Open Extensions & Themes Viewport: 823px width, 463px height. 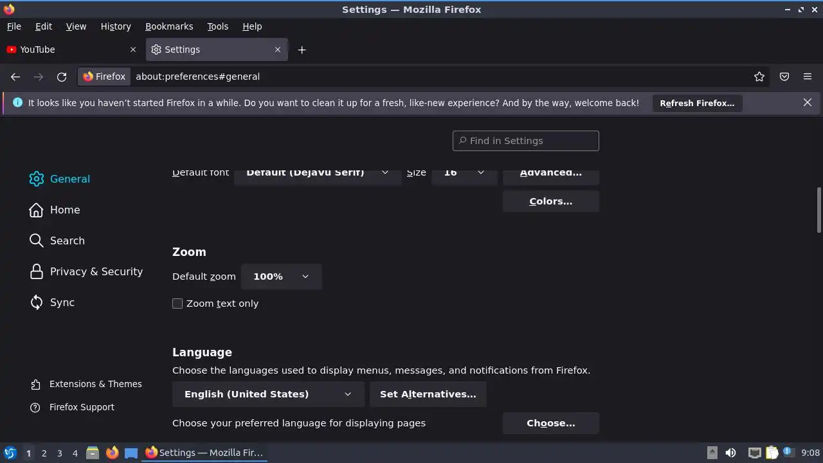[x=86, y=384]
